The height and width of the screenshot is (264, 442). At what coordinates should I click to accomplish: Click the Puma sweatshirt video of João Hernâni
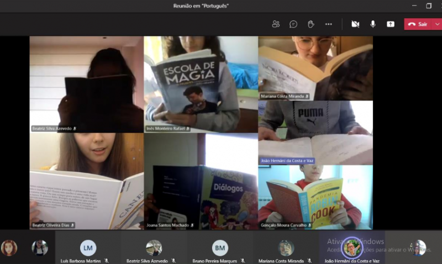pyautogui.click(x=315, y=133)
